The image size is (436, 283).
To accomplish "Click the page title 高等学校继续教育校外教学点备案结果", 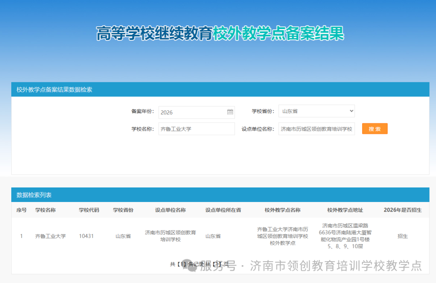I will pyautogui.click(x=220, y=33).
